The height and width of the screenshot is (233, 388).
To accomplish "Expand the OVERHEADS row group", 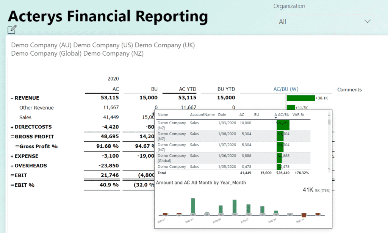I will [12, 166].
